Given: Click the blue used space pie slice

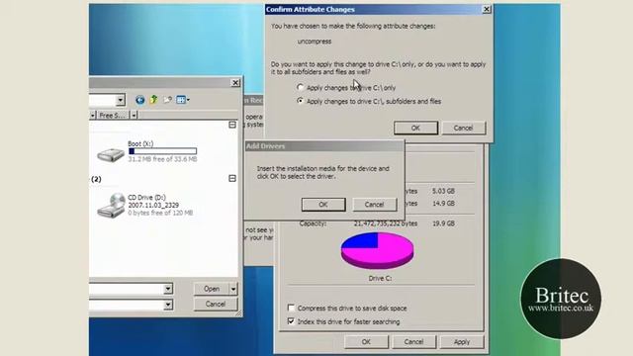Looking at the screenshot, I should pyautogui.click(x=363, y=240).
